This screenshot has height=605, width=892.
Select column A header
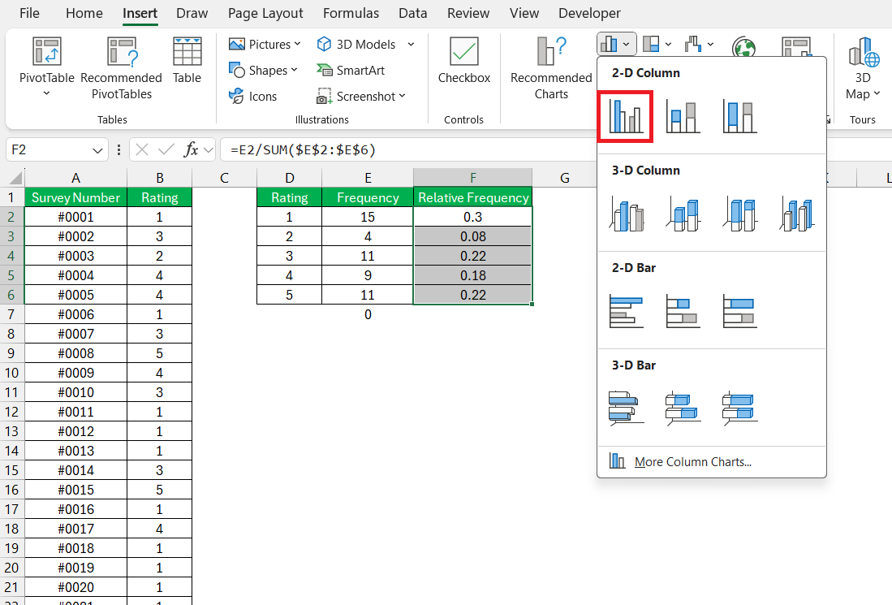tap(75, 178)
